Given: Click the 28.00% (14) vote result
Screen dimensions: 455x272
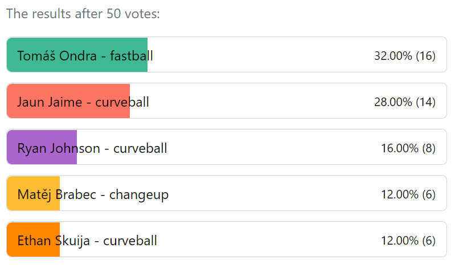Looking at the screenshot, I should click(404, 102).
